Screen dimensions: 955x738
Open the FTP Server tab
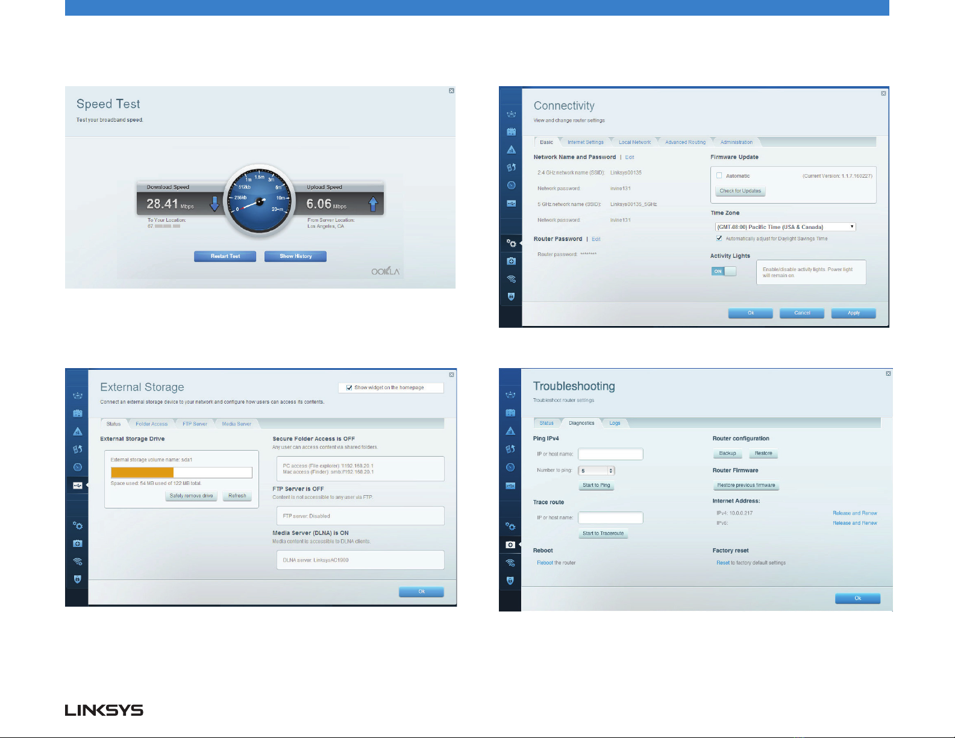[x=195, y=424]
